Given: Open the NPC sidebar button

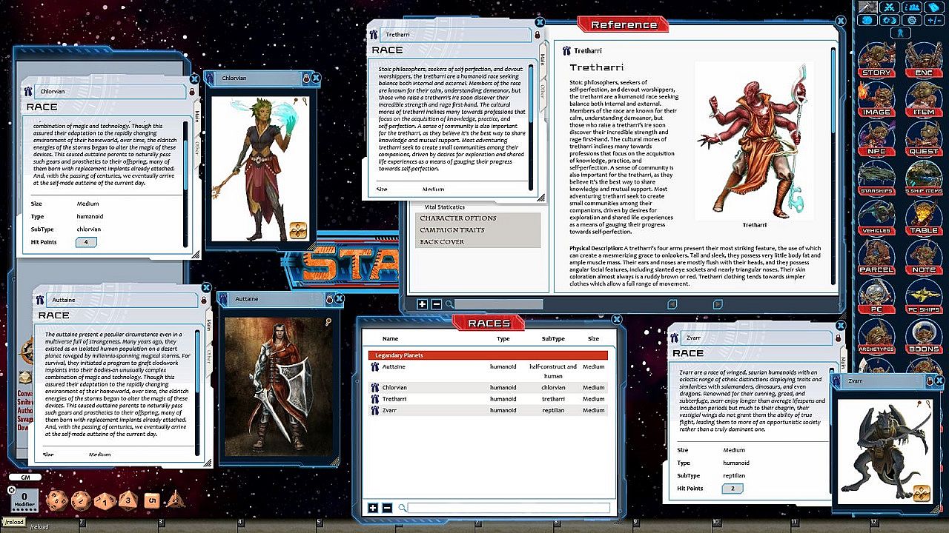Looking at the screenshot, I should point(876,138).
